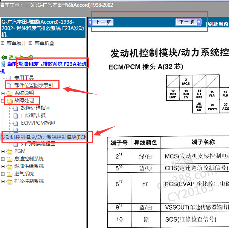Go to previous page with 上一页 button
This screenshot has width=229, height=228.
pos(101,22)
